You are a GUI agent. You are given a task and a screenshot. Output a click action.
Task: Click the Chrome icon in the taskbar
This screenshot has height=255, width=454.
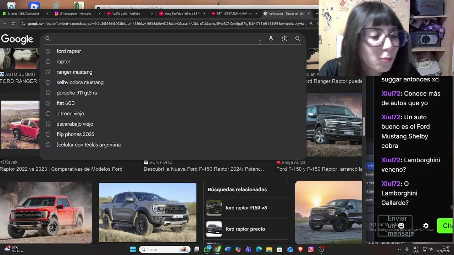click(x=217, y=249)
